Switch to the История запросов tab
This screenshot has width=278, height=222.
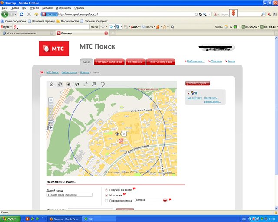[x=109, y=62]
